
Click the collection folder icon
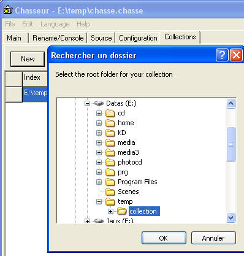[122, 211]
